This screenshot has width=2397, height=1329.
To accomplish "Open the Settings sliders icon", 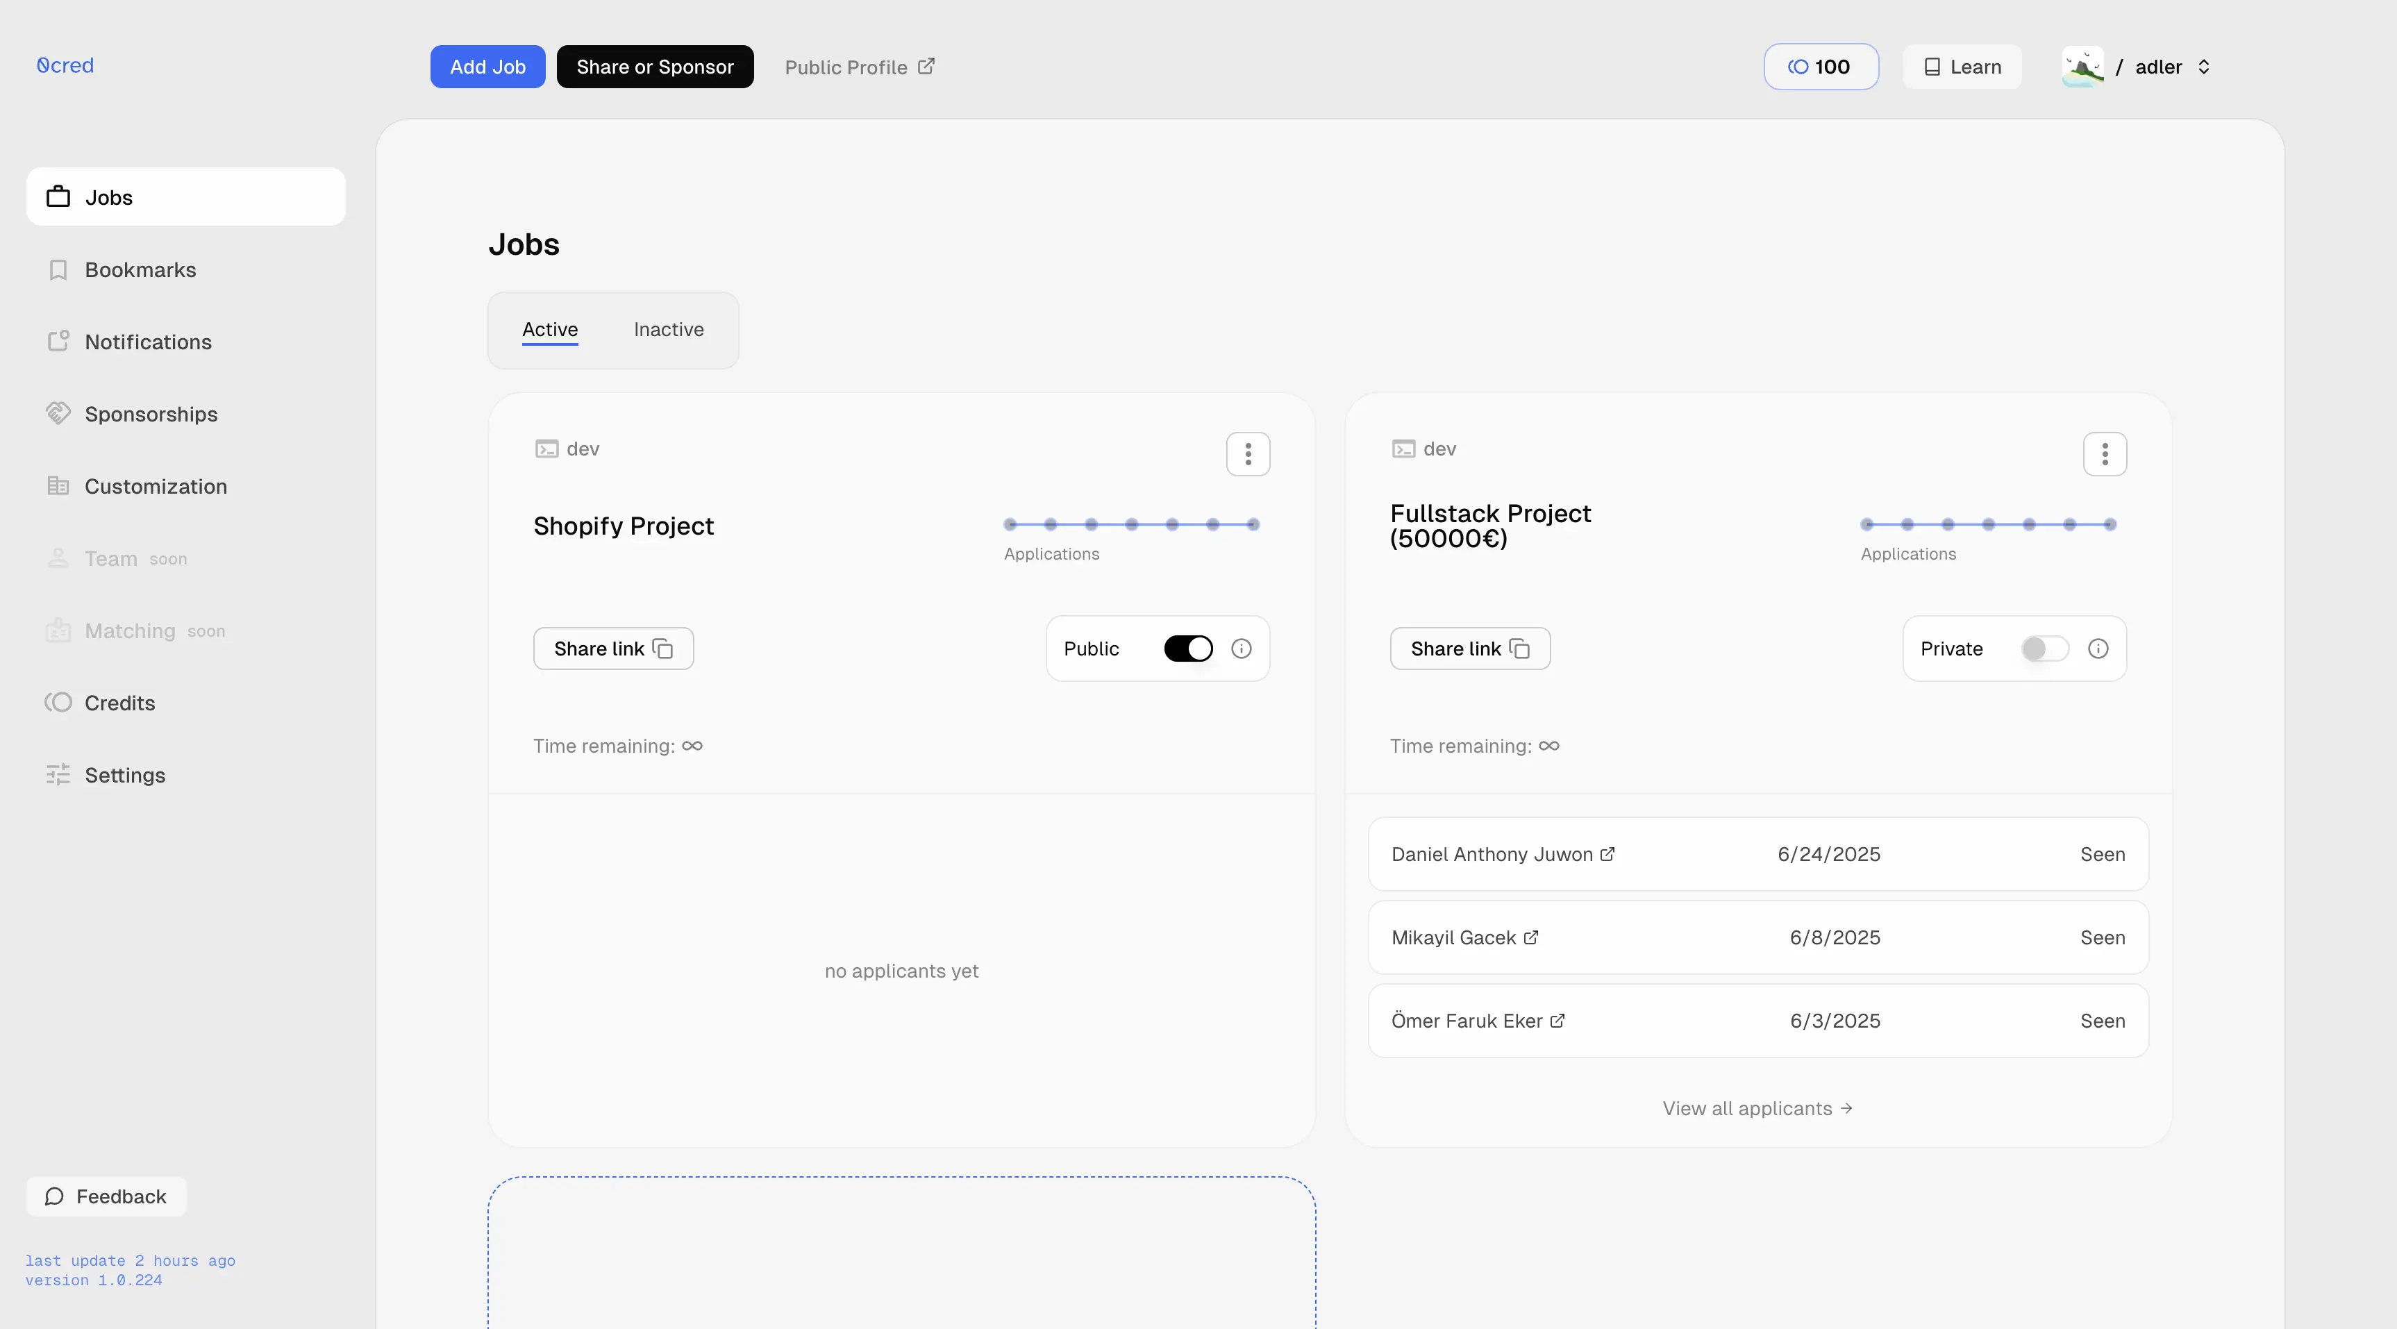I will 58,774.
